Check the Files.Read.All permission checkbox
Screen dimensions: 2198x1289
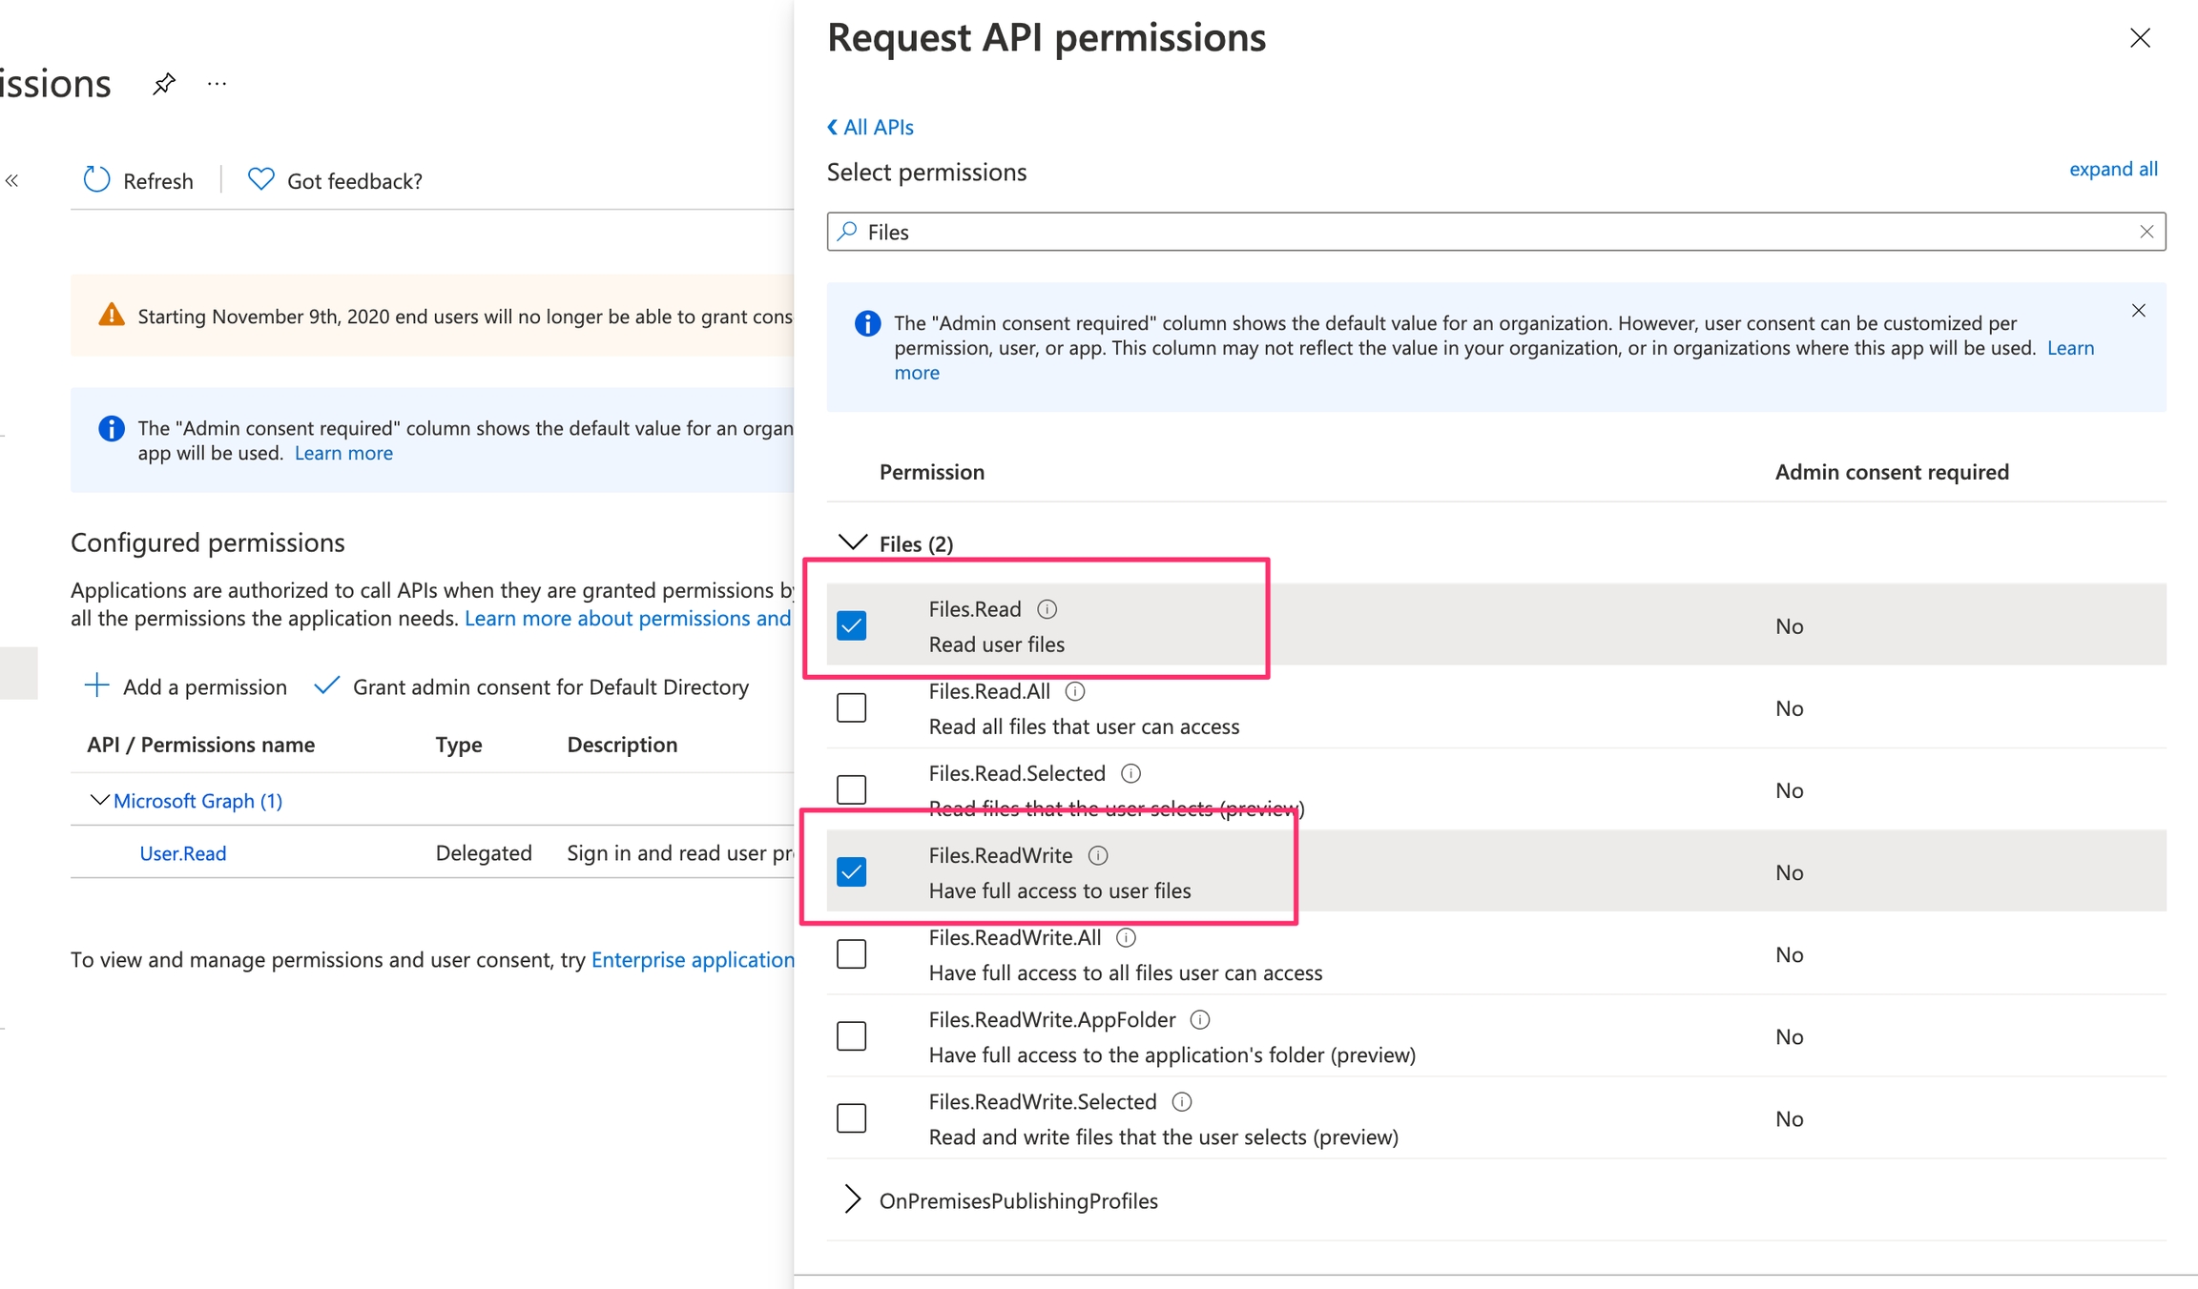[851, 707]
